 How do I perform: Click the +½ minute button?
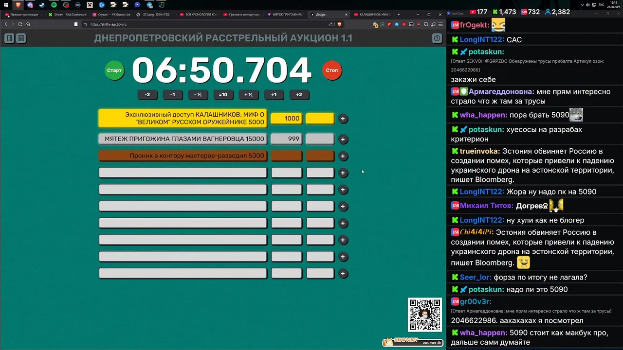[x=249, y=95]
